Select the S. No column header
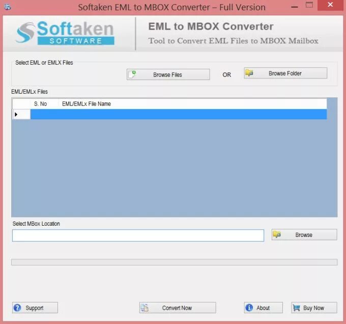This screenshot has width=346, height=324. pyautogui.click(x=44, y=104)
